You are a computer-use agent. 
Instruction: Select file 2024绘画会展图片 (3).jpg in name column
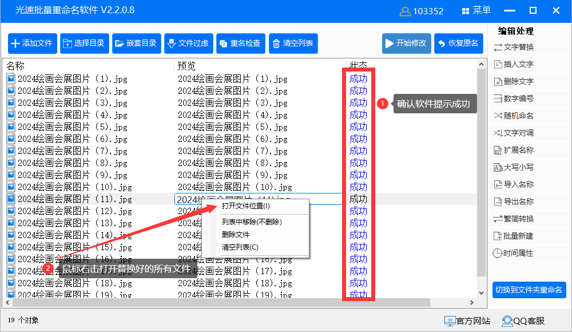tap(72, 103)
